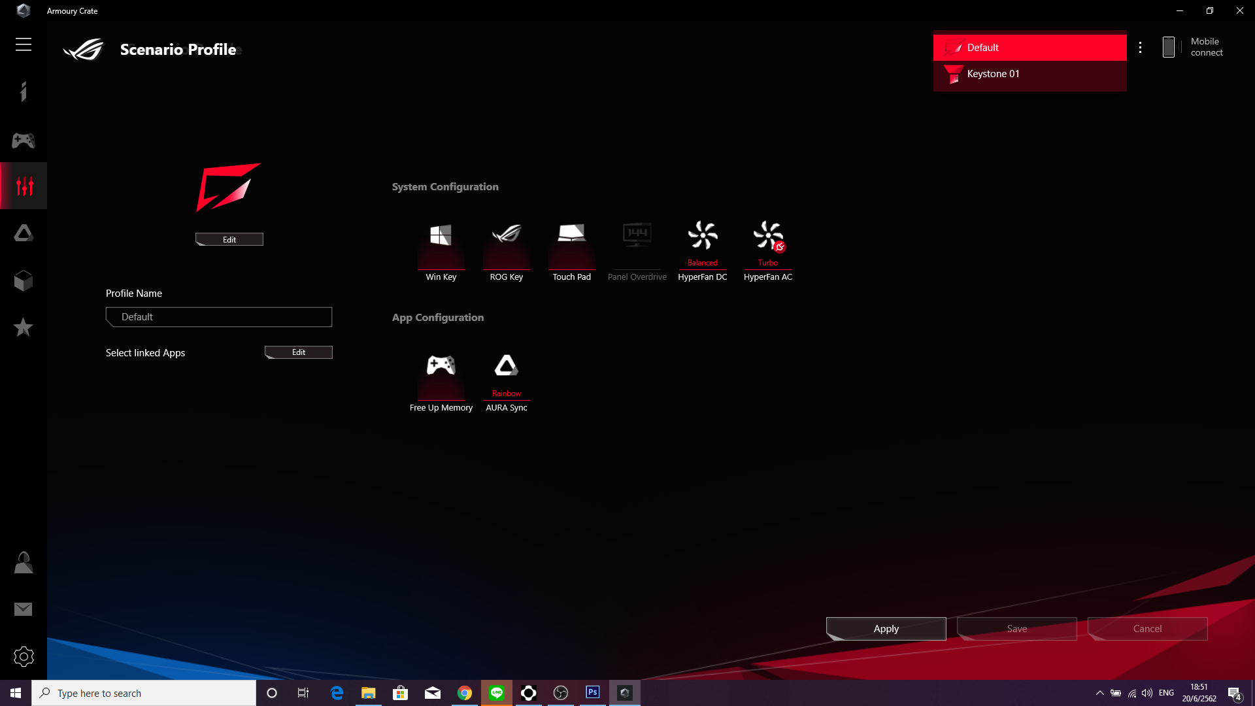The height and width of the screenshot is (706, 1255).
Task: Toggle Free Up Memory option
Action: click(441, 382)
